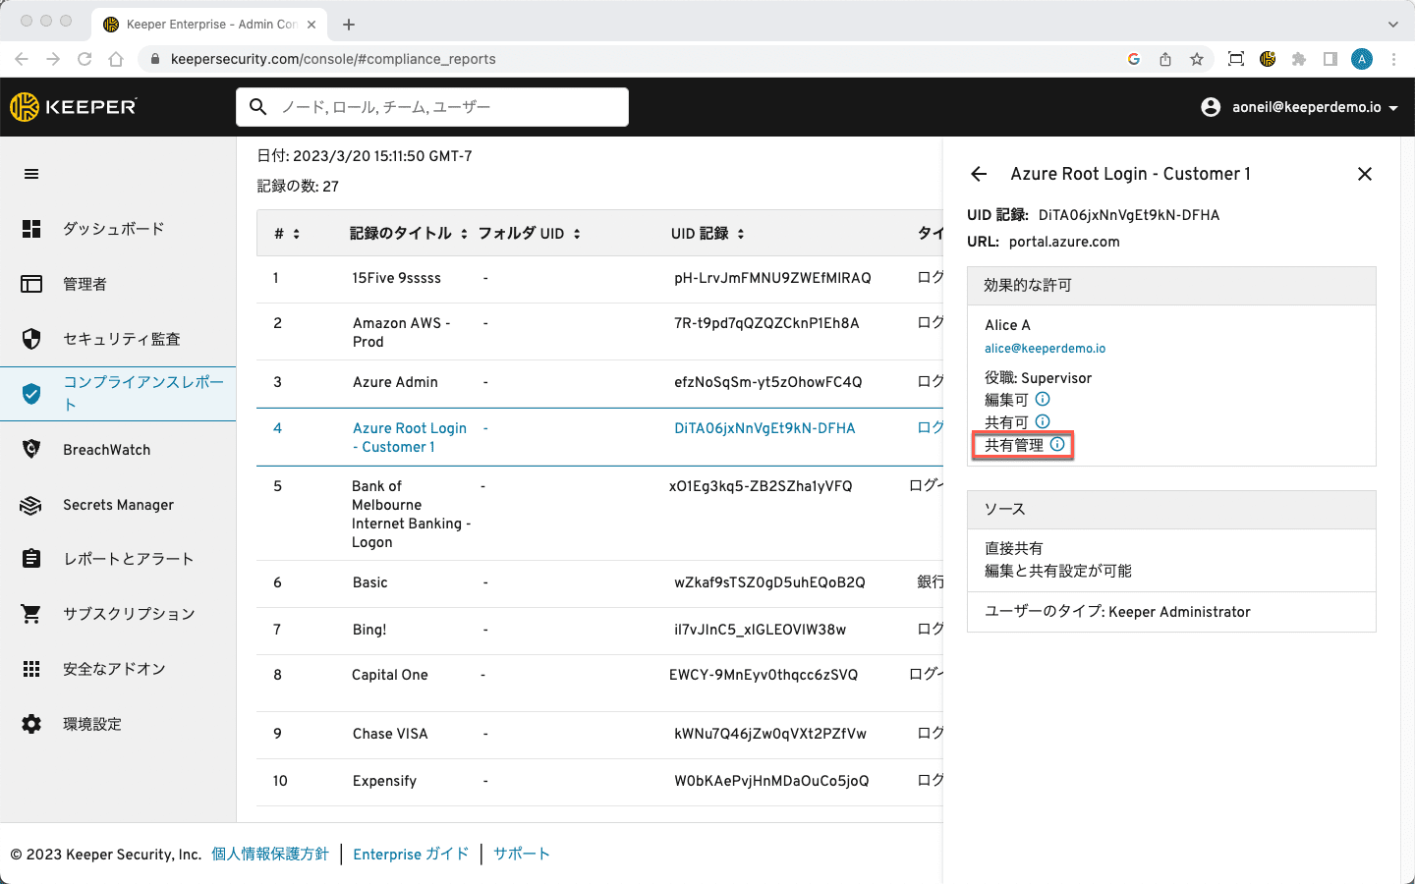Click the Keeper logo in header

pyautogui.click(x=74, y=107)
